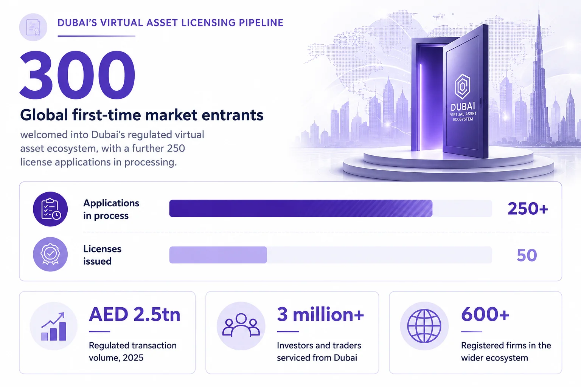Viewport: 581px width, 387px height.
Task: Click the "AED 2.5tn" statistic
Action: tap(135, 314)
